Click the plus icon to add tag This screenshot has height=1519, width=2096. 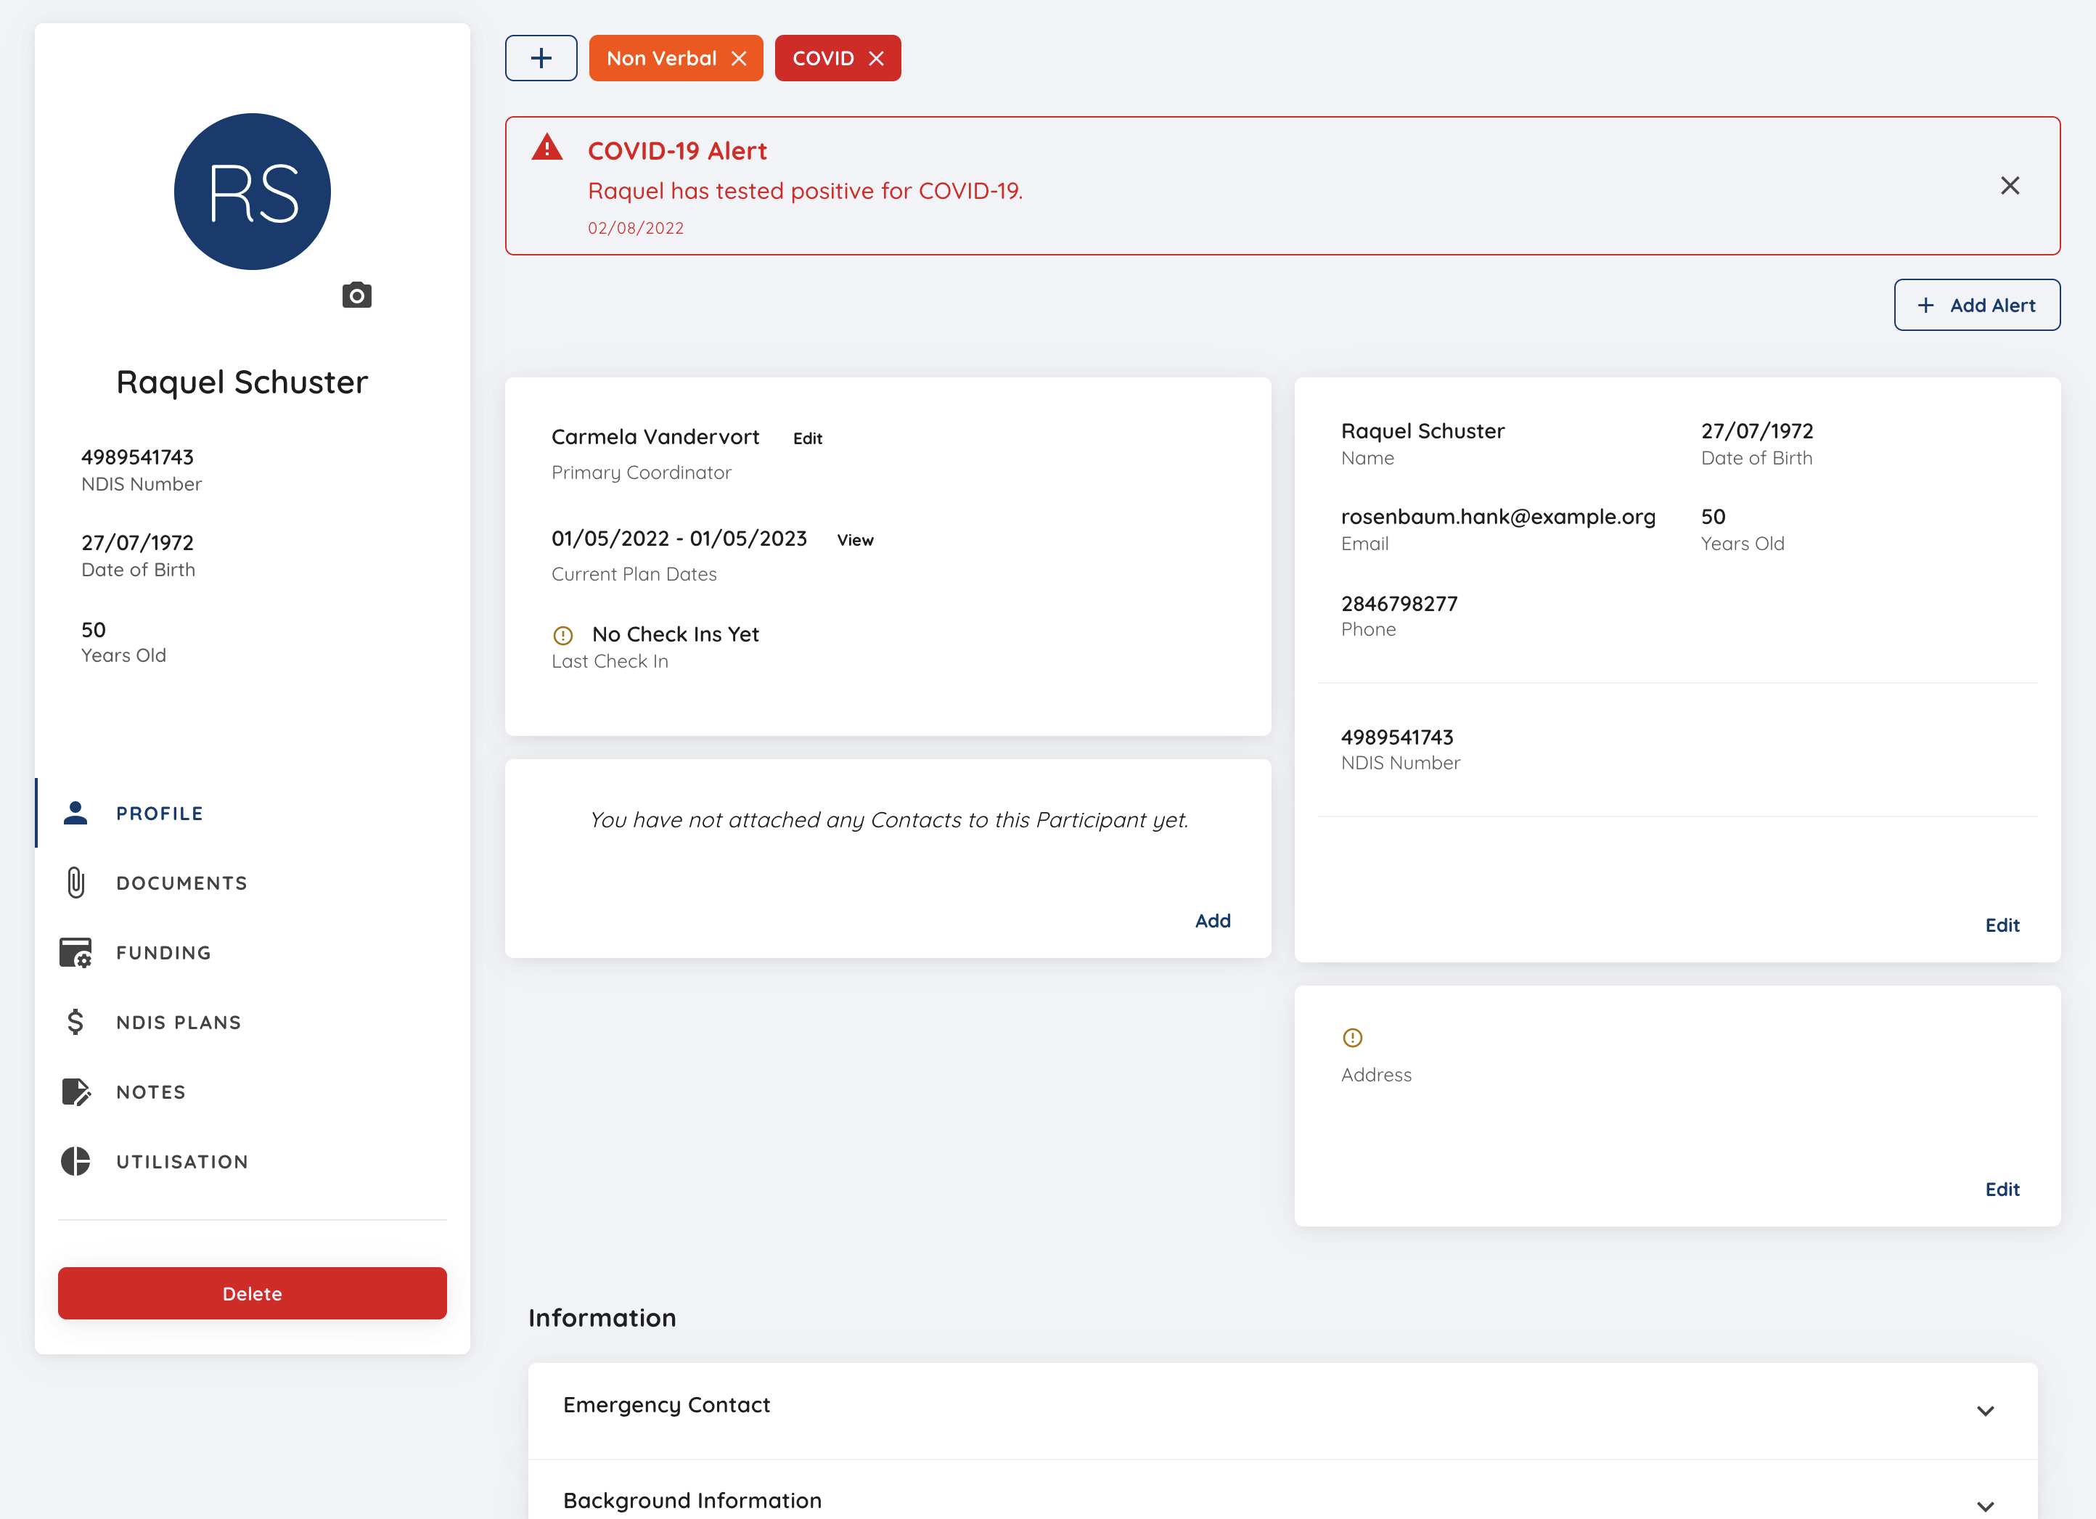(541, 58)
